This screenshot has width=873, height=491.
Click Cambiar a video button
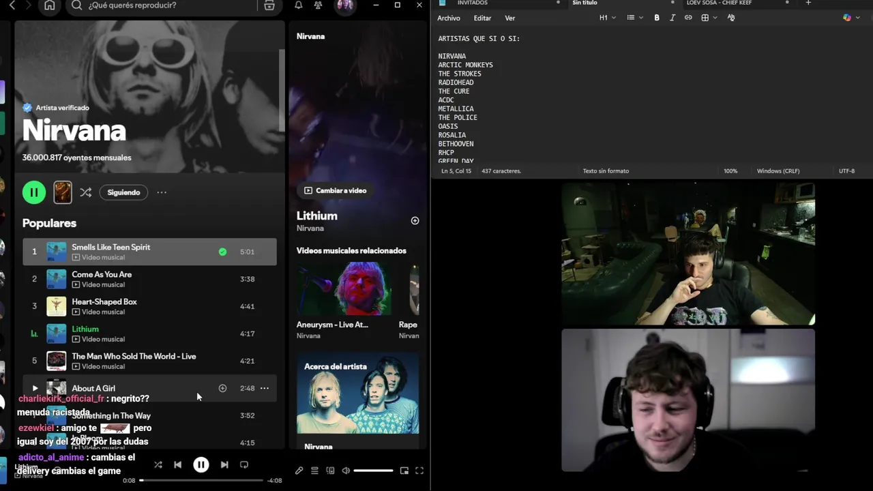pos(336,190)
